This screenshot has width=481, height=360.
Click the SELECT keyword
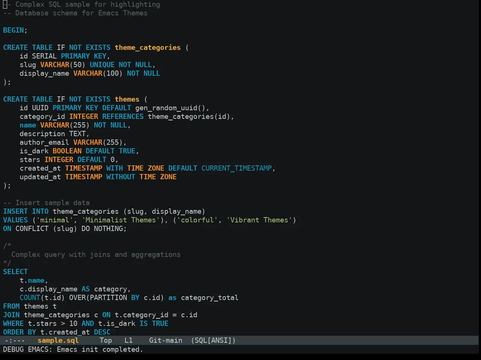[15, 272]
